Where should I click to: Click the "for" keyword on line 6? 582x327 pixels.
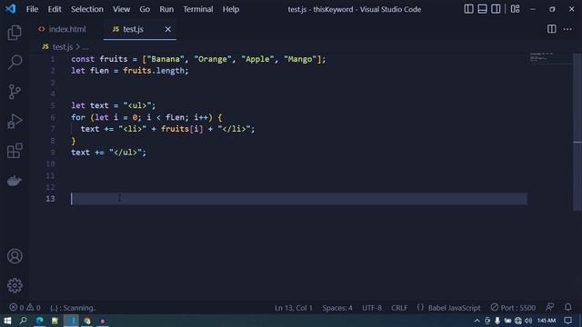coord(78,117)
